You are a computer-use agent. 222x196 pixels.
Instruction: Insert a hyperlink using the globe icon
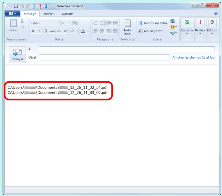tap(172, 21)
